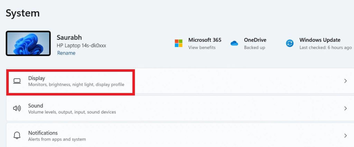This screenshot has height=147, width=354.
Task: Open the Notifications settings row
Action: 180,136
